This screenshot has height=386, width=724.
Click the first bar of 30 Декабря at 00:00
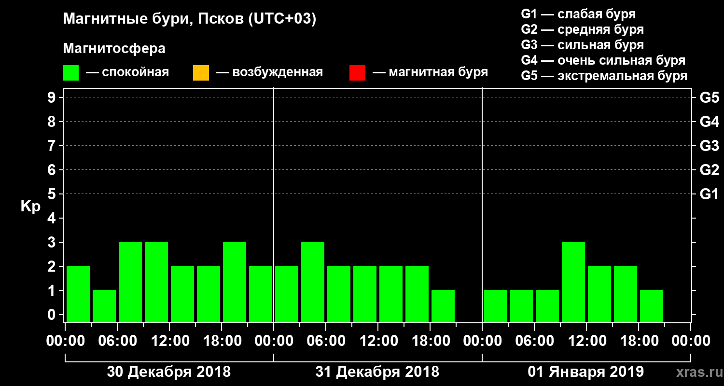(78, 294)
